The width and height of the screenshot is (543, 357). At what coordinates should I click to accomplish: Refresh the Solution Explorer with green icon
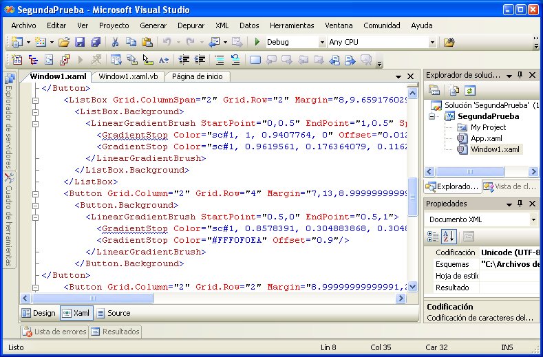coord(470,90)
